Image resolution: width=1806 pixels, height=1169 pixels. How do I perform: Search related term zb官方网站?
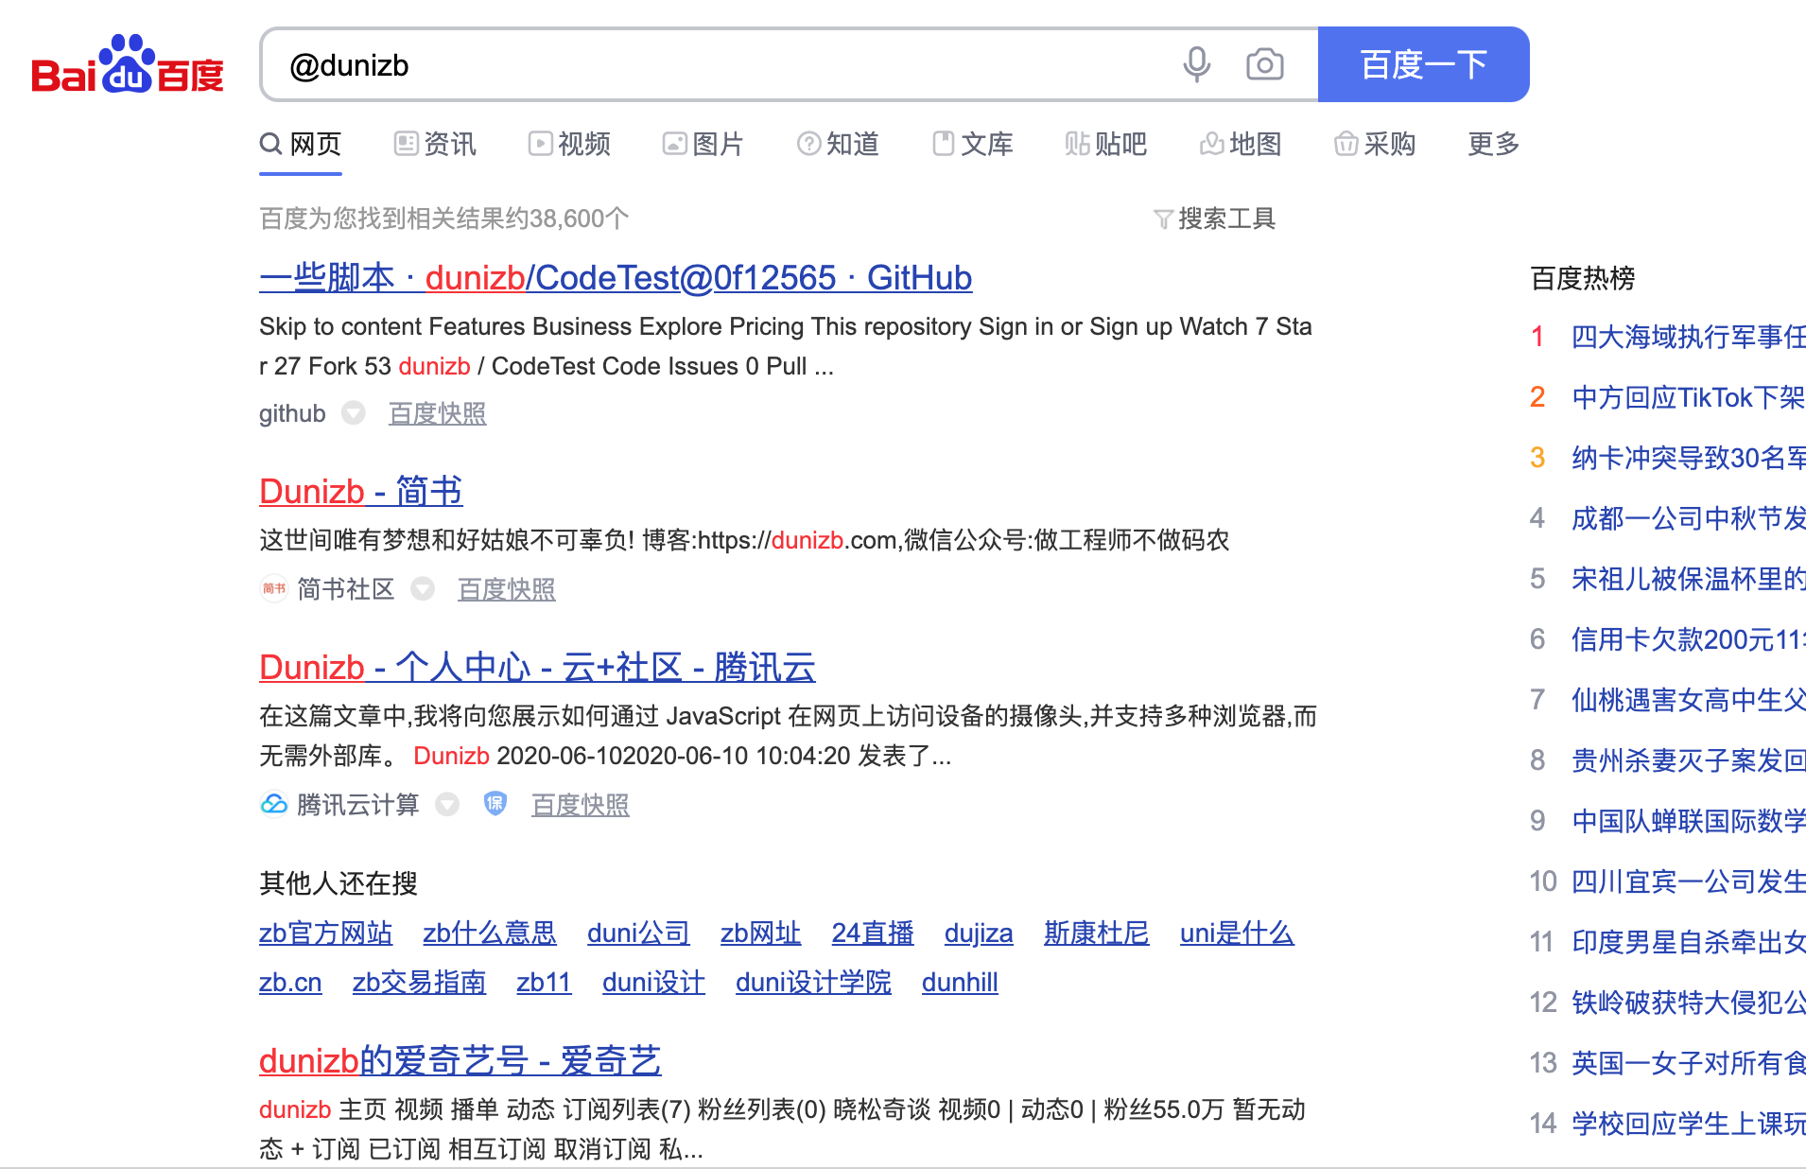coord(325,933)
